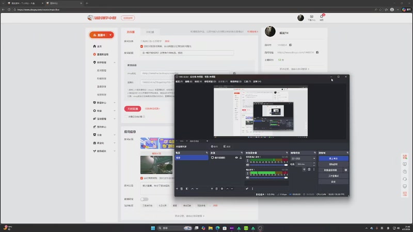Uncheck the checkbox under the cover thumbnail
Viewport: 413px width, 232px height.
tap(141, 178)
